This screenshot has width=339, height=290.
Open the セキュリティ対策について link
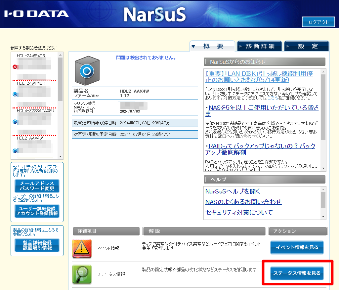tap(239, 213)
